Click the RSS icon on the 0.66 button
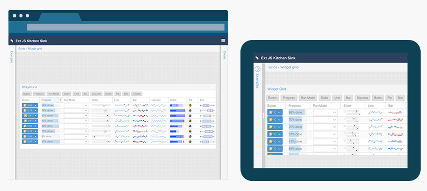 [25, 105]
